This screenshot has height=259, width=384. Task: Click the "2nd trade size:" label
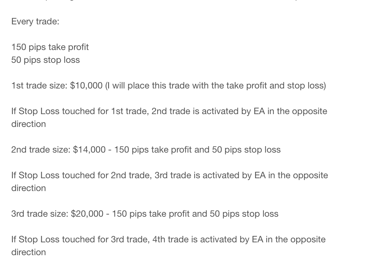pyautogui.click(x=41, y=150)
